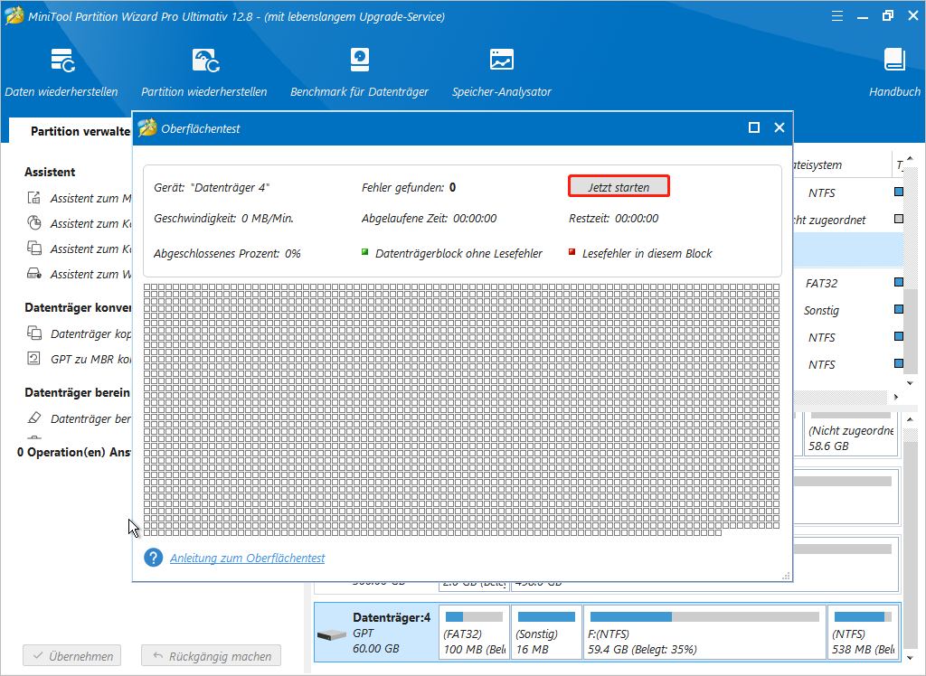
Task: Click the Abgeschlossenes Prozent 0% text
Action: tap(227, 254)
